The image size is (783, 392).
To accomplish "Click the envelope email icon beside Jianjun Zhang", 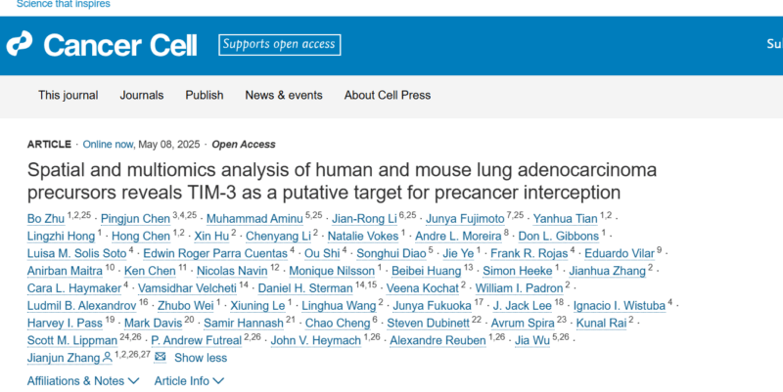I will pos(160,357).
